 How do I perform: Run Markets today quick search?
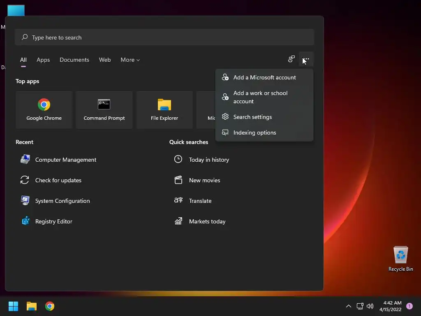[207, 221]
